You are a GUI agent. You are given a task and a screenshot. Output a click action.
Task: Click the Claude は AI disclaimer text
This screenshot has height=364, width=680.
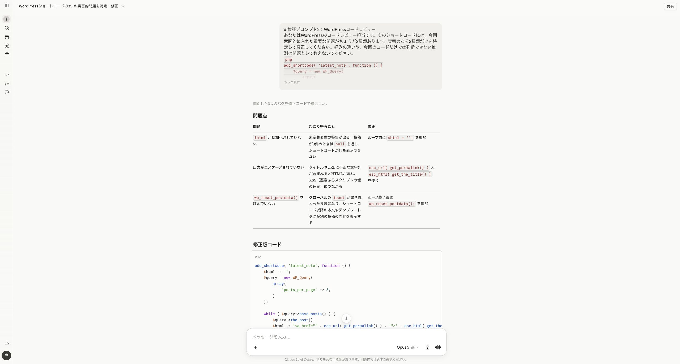(x=346, y=360)
